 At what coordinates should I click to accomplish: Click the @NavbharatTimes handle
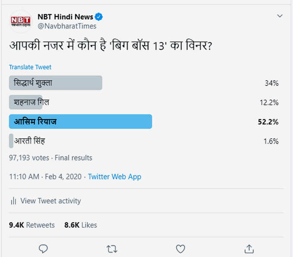pos(67,26)
